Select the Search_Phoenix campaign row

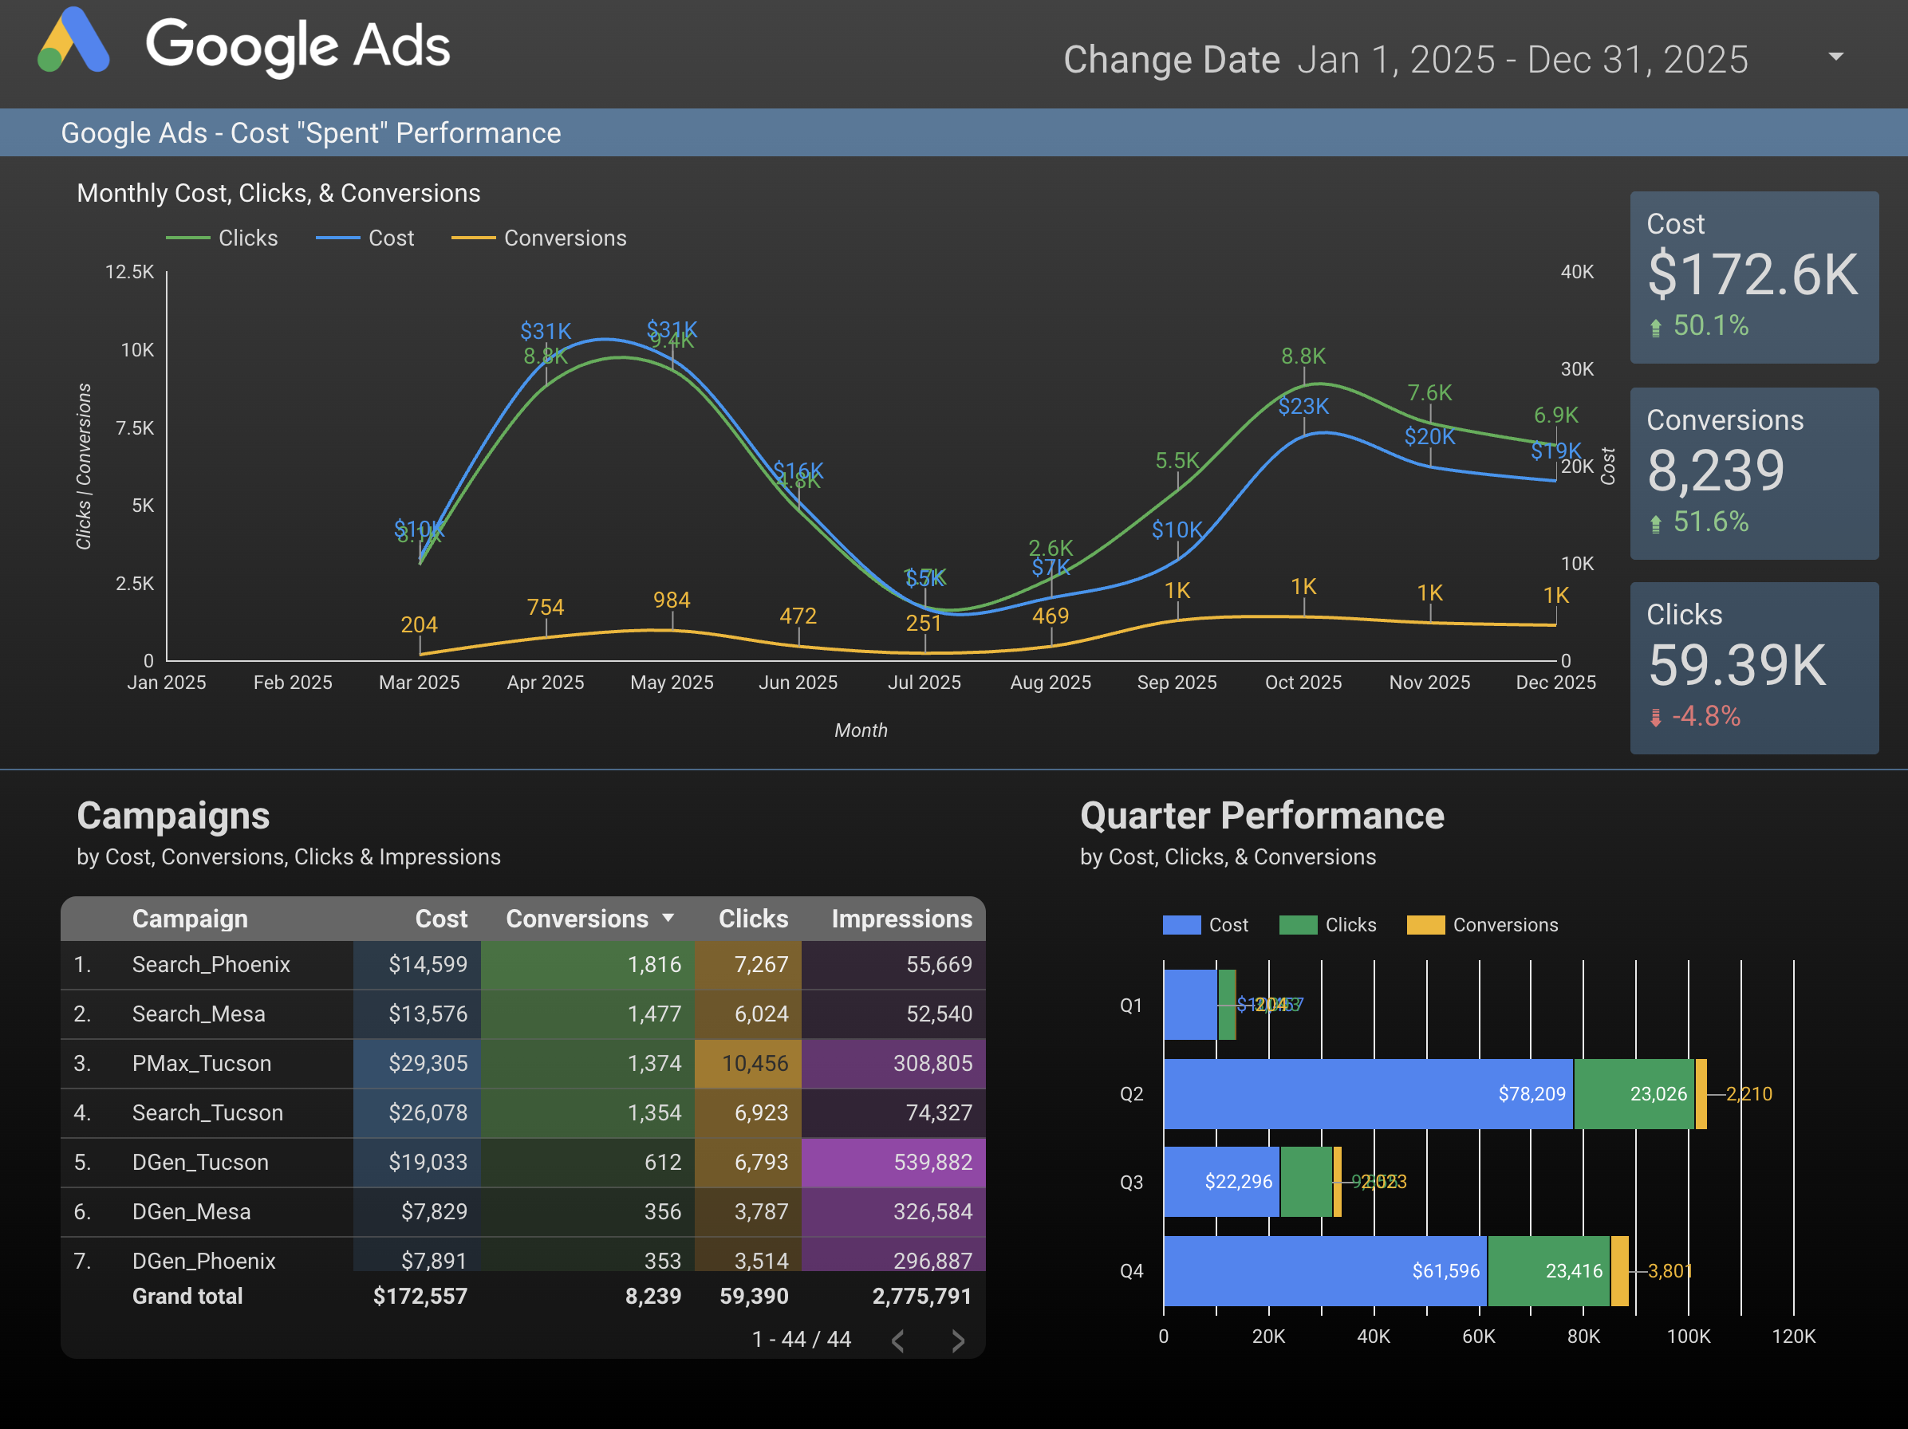pos(211,964)
